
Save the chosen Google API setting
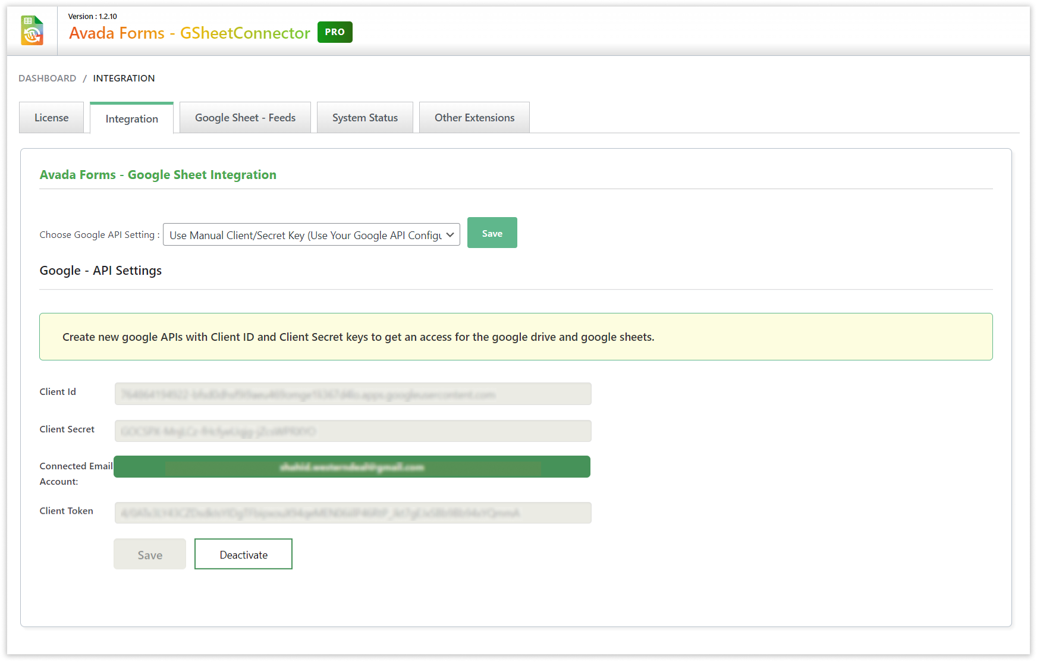pos(492,233)
